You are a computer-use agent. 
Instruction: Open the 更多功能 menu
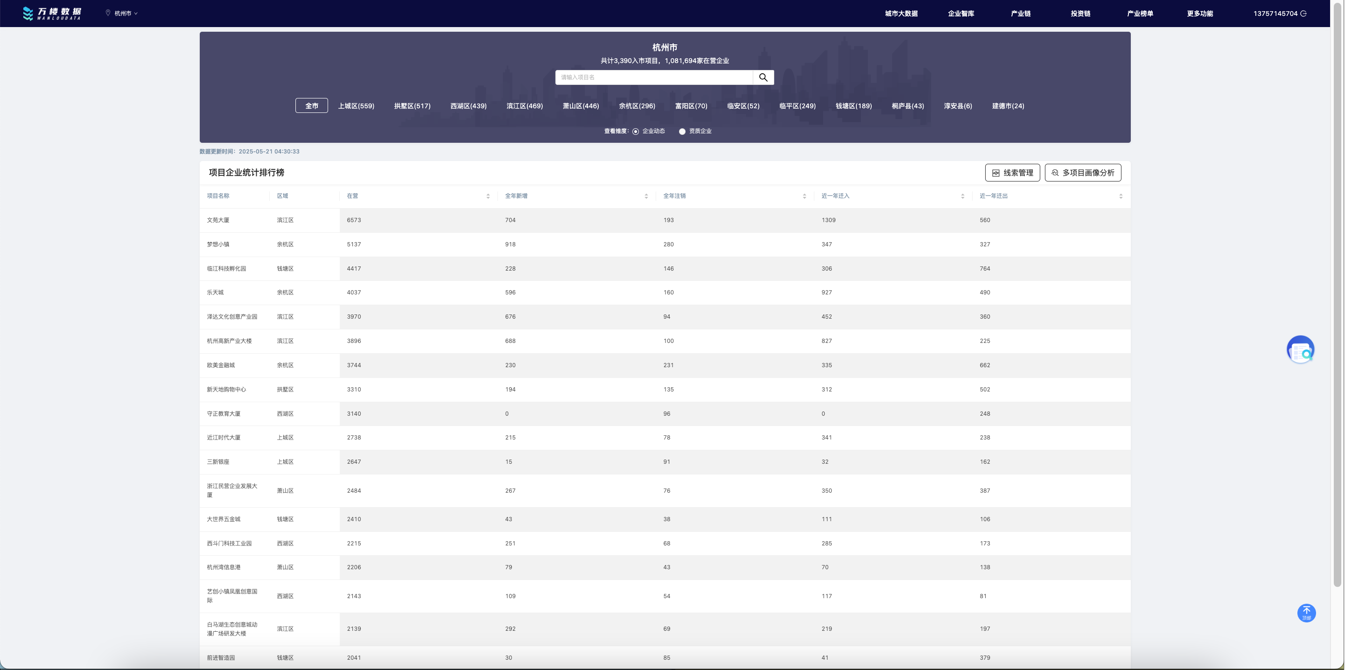point(1199,14)
